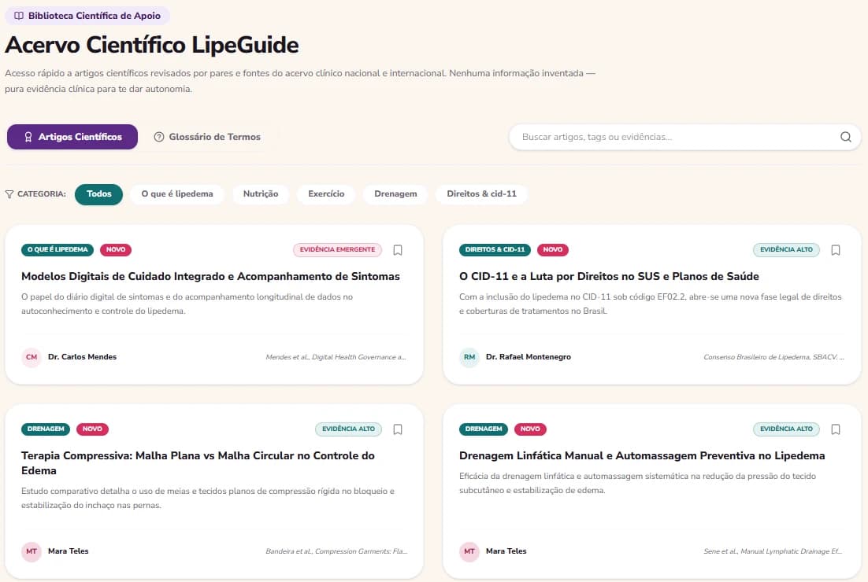
Task: Click the NOVO badge on Terapia Compressiva card
Action: [92, 429]
